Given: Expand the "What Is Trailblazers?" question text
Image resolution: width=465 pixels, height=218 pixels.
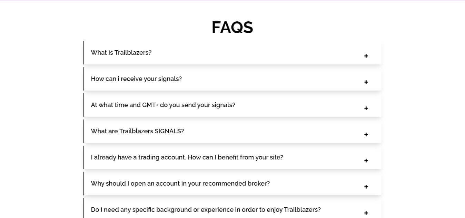Looking at the screenshot, I should (121, 53).
